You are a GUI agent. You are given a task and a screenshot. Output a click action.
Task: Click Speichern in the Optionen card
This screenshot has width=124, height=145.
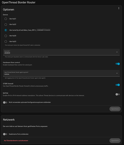pos(115,109)
